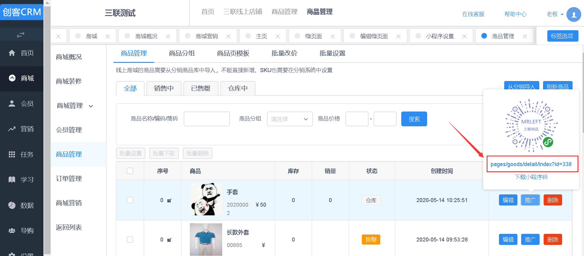Screen dimensions: 584x256
Task: Select the 全部 filter tab
Action: [130, 88]
